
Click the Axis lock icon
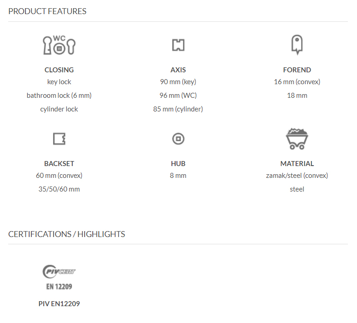click(x=178, y=45)
